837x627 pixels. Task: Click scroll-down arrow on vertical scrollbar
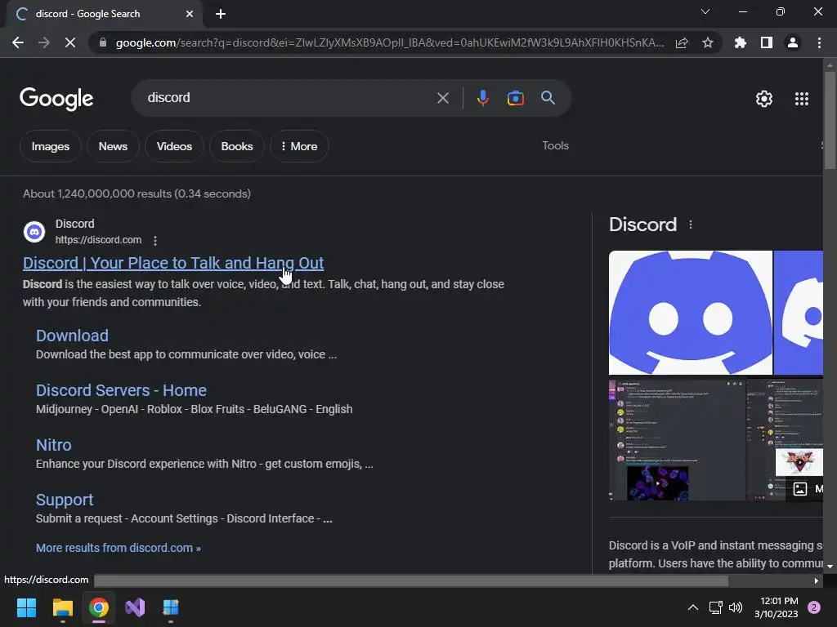pyautogui.click(x=830, y=567)
